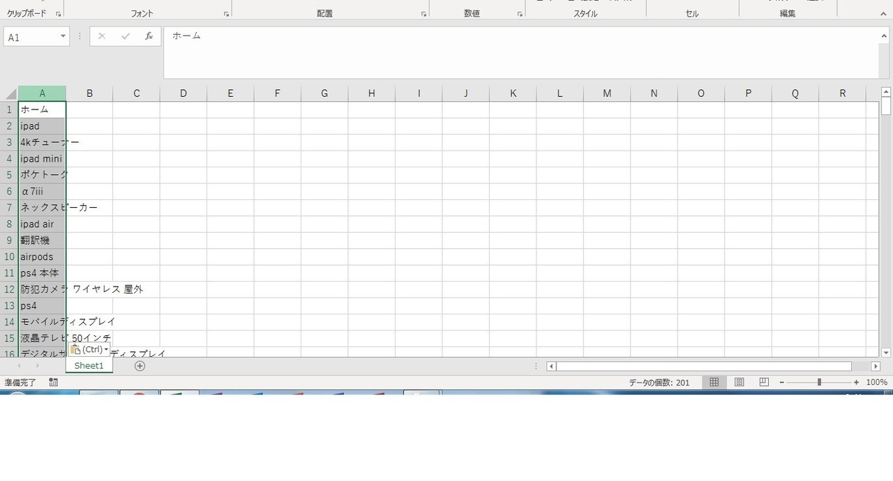
Task: Select cell with 'ps4 本体'
Action: pos(42,273)
